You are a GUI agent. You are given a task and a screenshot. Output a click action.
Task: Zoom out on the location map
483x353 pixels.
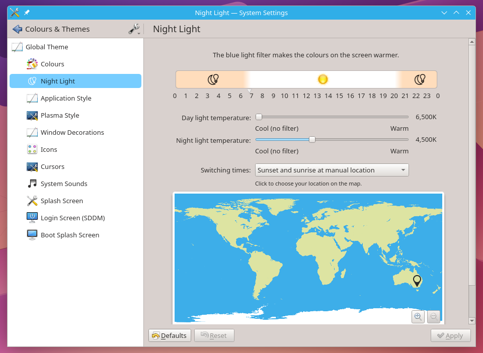433,316
